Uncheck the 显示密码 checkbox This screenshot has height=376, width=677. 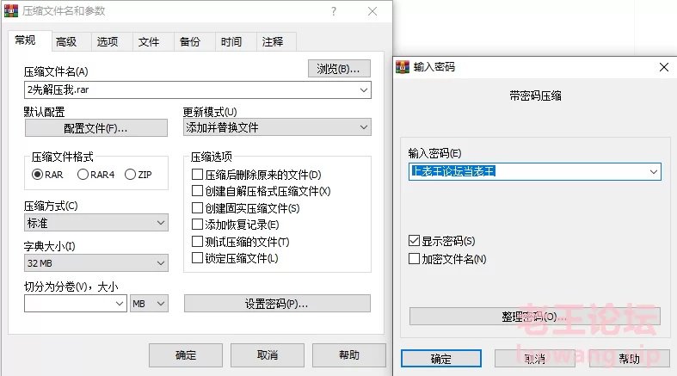click(x=414, y=240)
